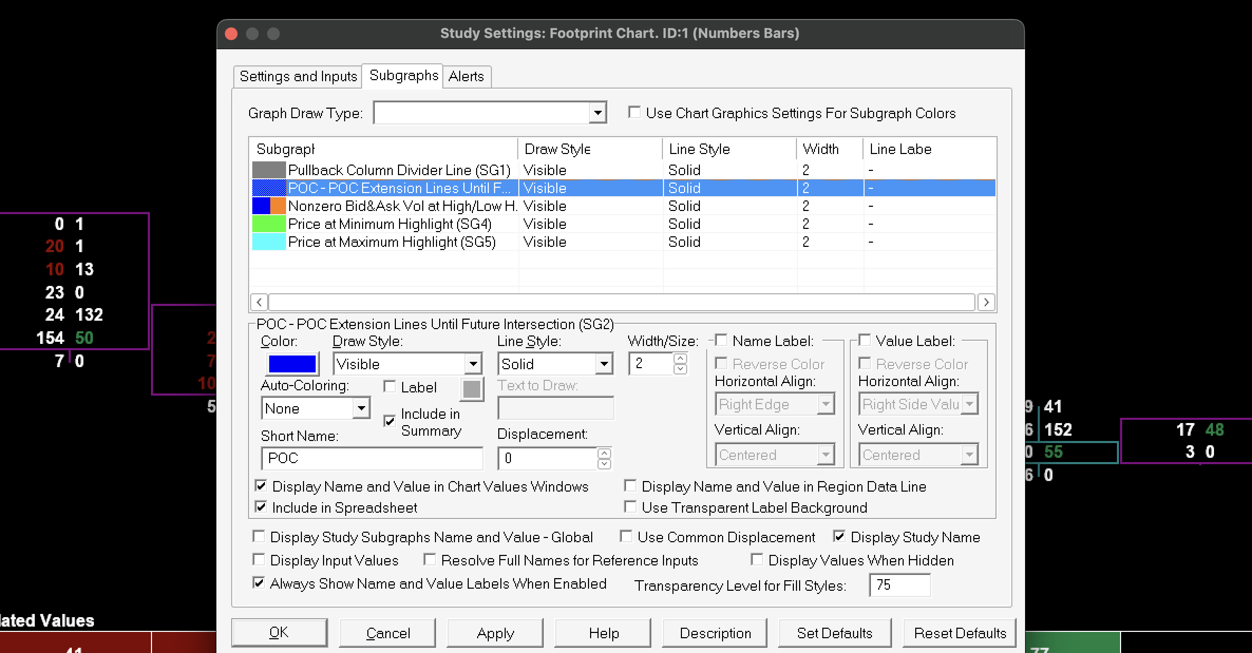Enable the Name Label checkbox

point(721,341)
